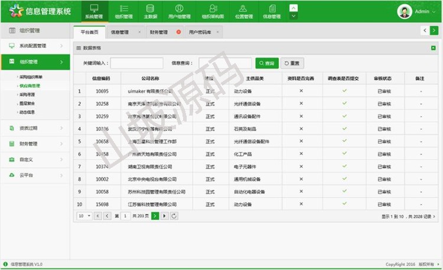Viewport: 443px width, 270px height.
Task: Expand more modules chevron in top navigation
Action: pos(294,8)
